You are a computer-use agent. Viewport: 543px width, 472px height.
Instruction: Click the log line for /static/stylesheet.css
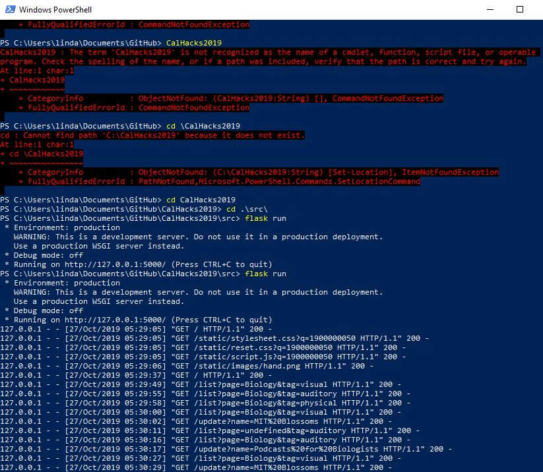pyautogui.click(x=214, y=338)
